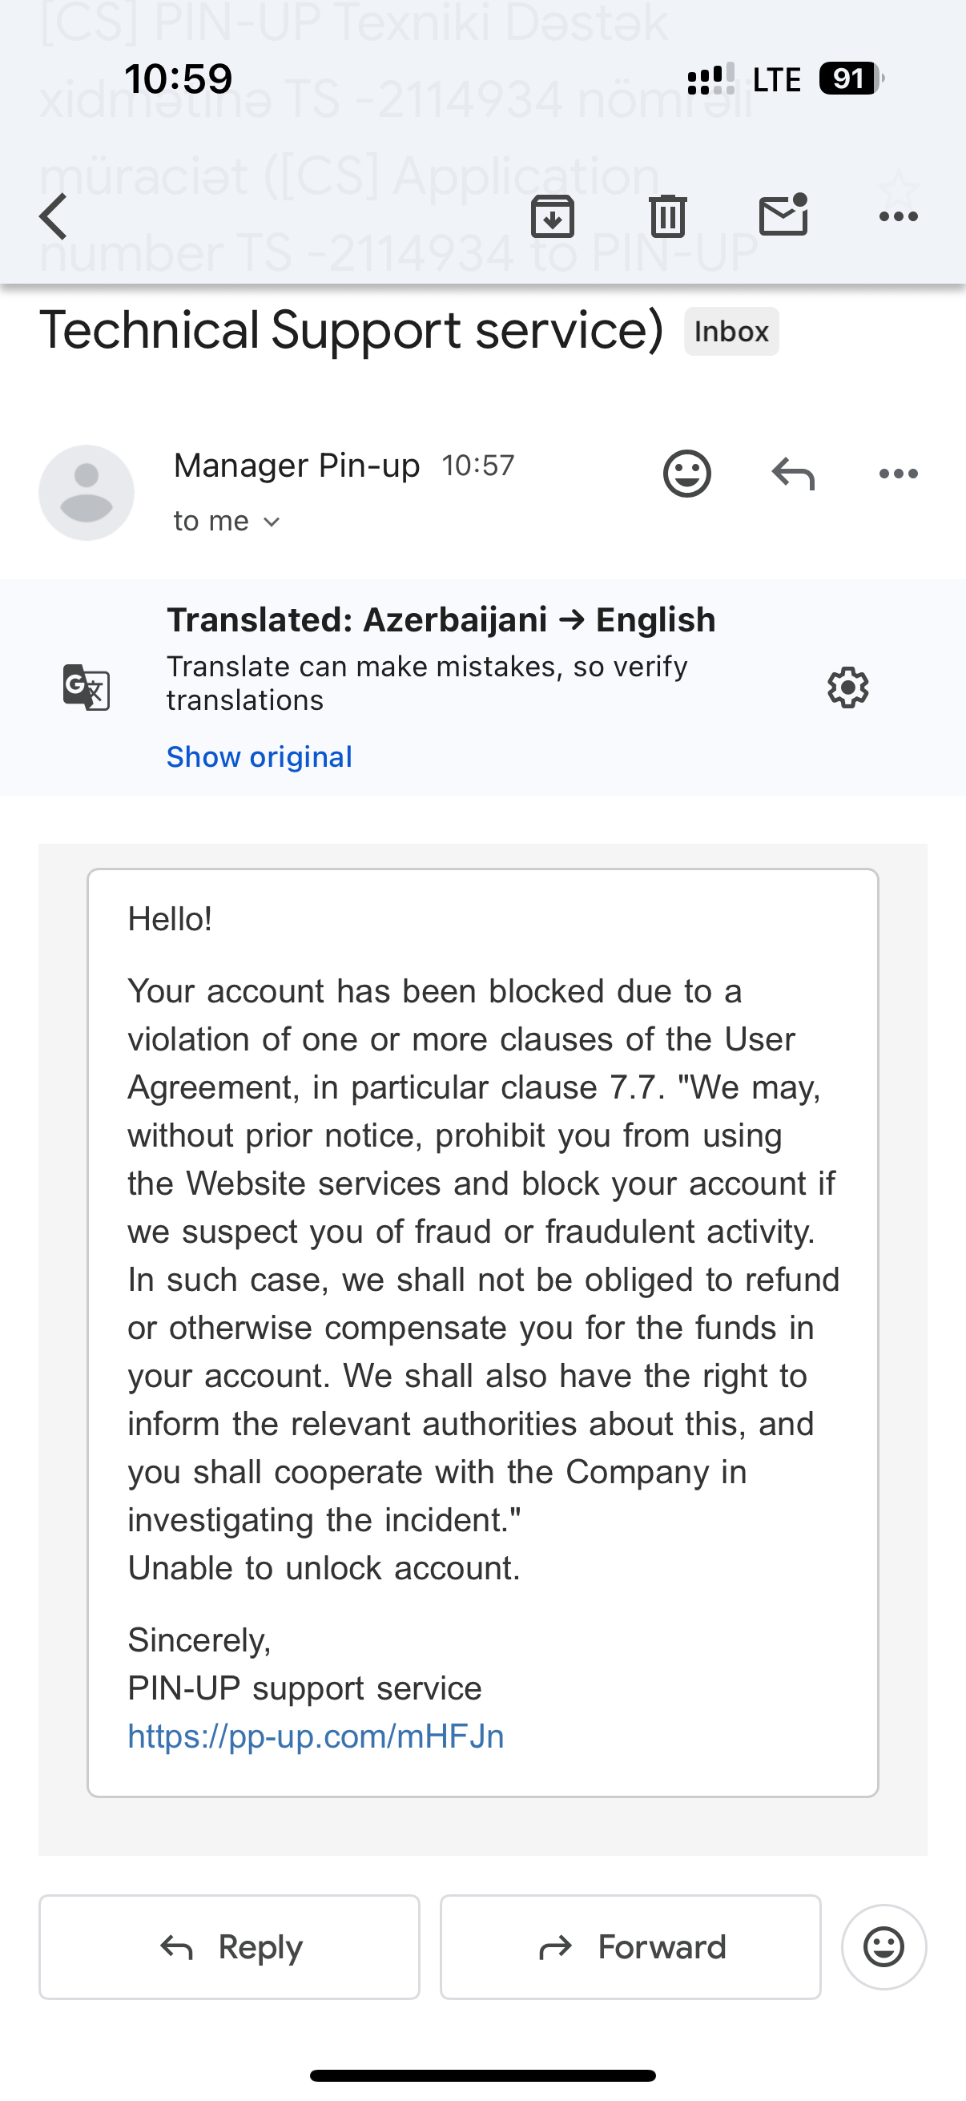
Task: Delete the email using the trash icon
Action: tap(668, 217)
